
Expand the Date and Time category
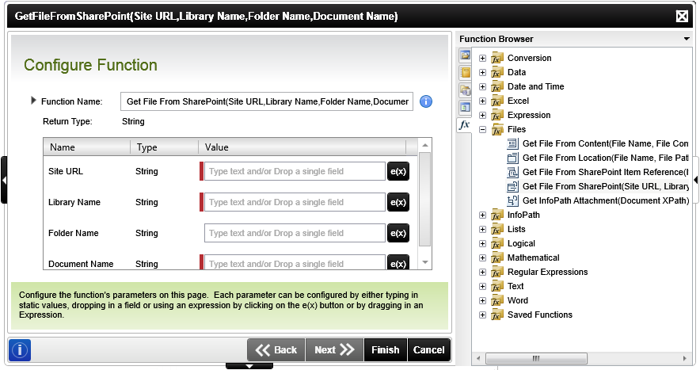point(482,86)
